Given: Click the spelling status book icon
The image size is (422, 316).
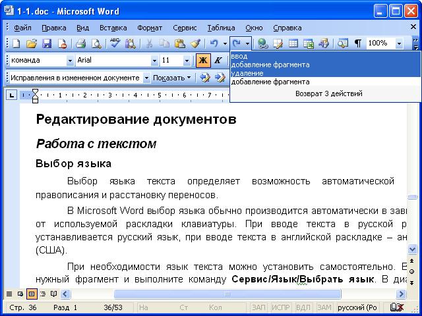Looking at the screenshot, I should point(397,307).
